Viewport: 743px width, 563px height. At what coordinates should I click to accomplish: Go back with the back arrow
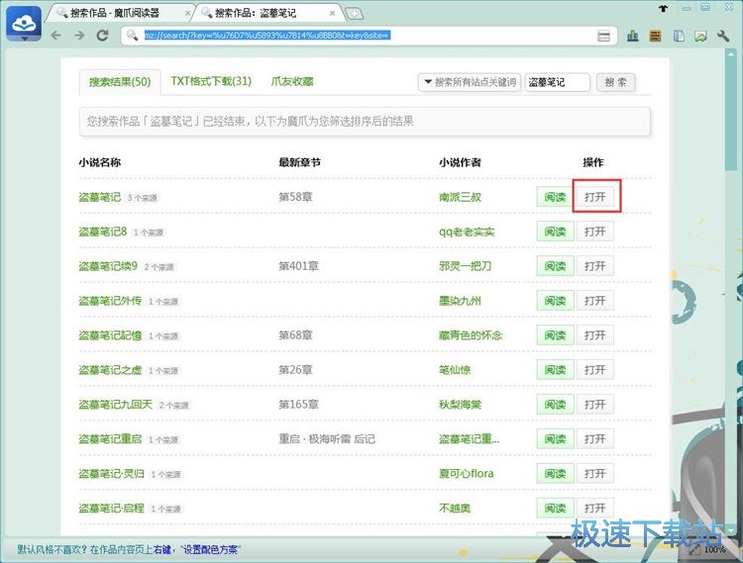click(55, 36)
